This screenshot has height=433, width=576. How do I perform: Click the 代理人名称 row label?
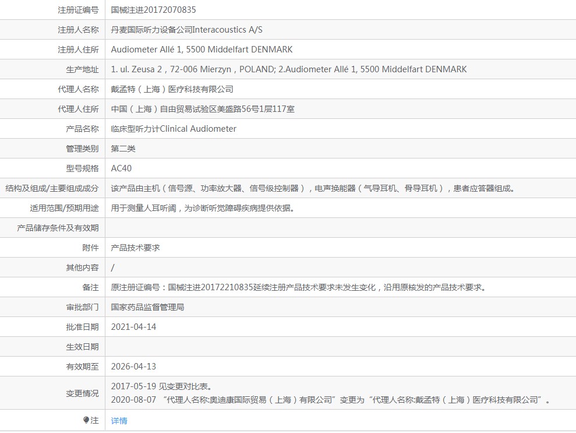[x=78, y=89]
